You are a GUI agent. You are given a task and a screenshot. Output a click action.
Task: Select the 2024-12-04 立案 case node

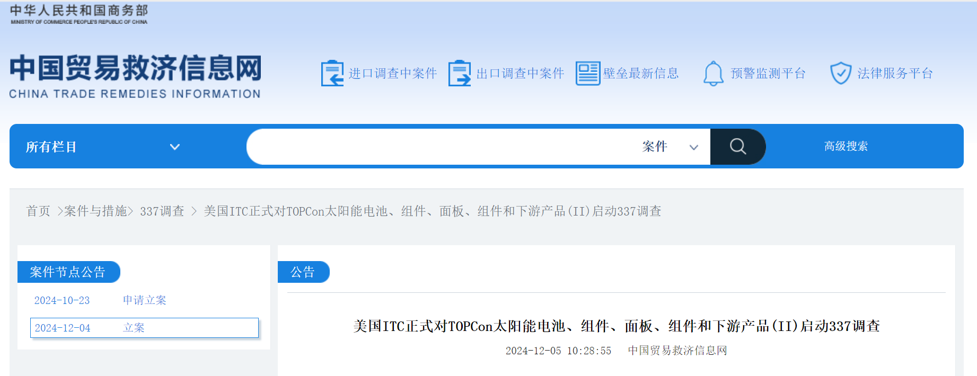click(x=144, y=328)
